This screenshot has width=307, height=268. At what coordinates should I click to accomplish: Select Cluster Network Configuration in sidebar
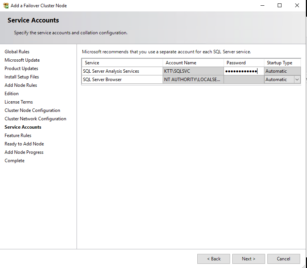(x=35, y=119)
